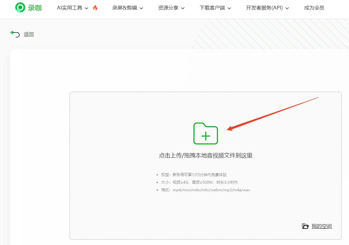The width and height of the screenshot is (349, 245).
Task: Click the 录咖 brand name text
Action: pos(35,8)
